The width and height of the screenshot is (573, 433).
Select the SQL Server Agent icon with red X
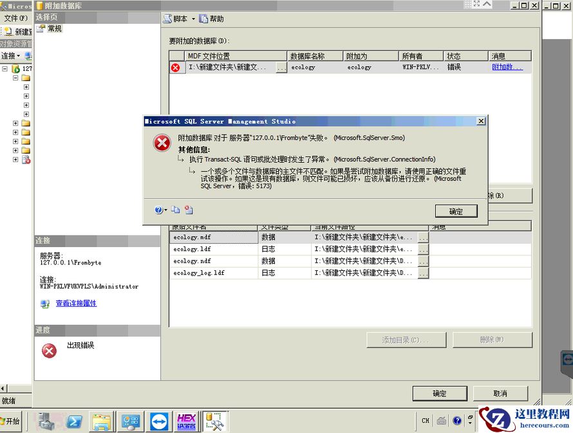click(x=26, y=160)
